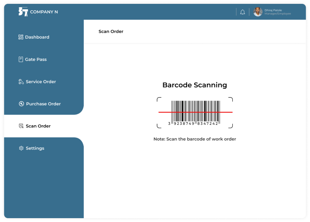The height and width of the screenshot is (222, 310).
Task: Select the Service Order wrench icon
Action: click(20, 81)
